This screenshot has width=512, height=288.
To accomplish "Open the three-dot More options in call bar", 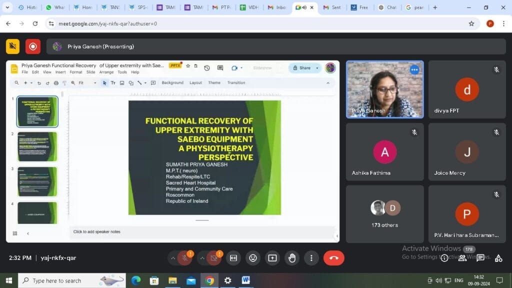I will point(311,258).
